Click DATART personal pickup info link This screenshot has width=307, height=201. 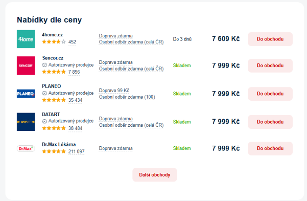(x=131, y=125)
